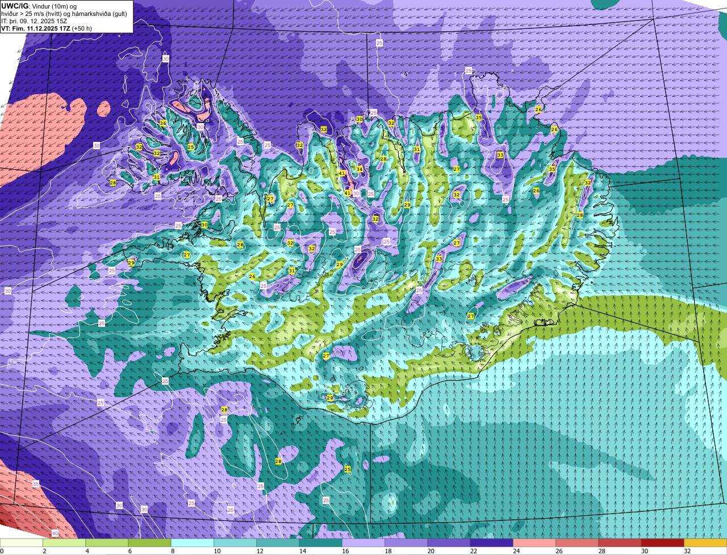Pick the lavender swatch between 16 and 18
This screenshot has width=727, height=555.
[363, 543]
